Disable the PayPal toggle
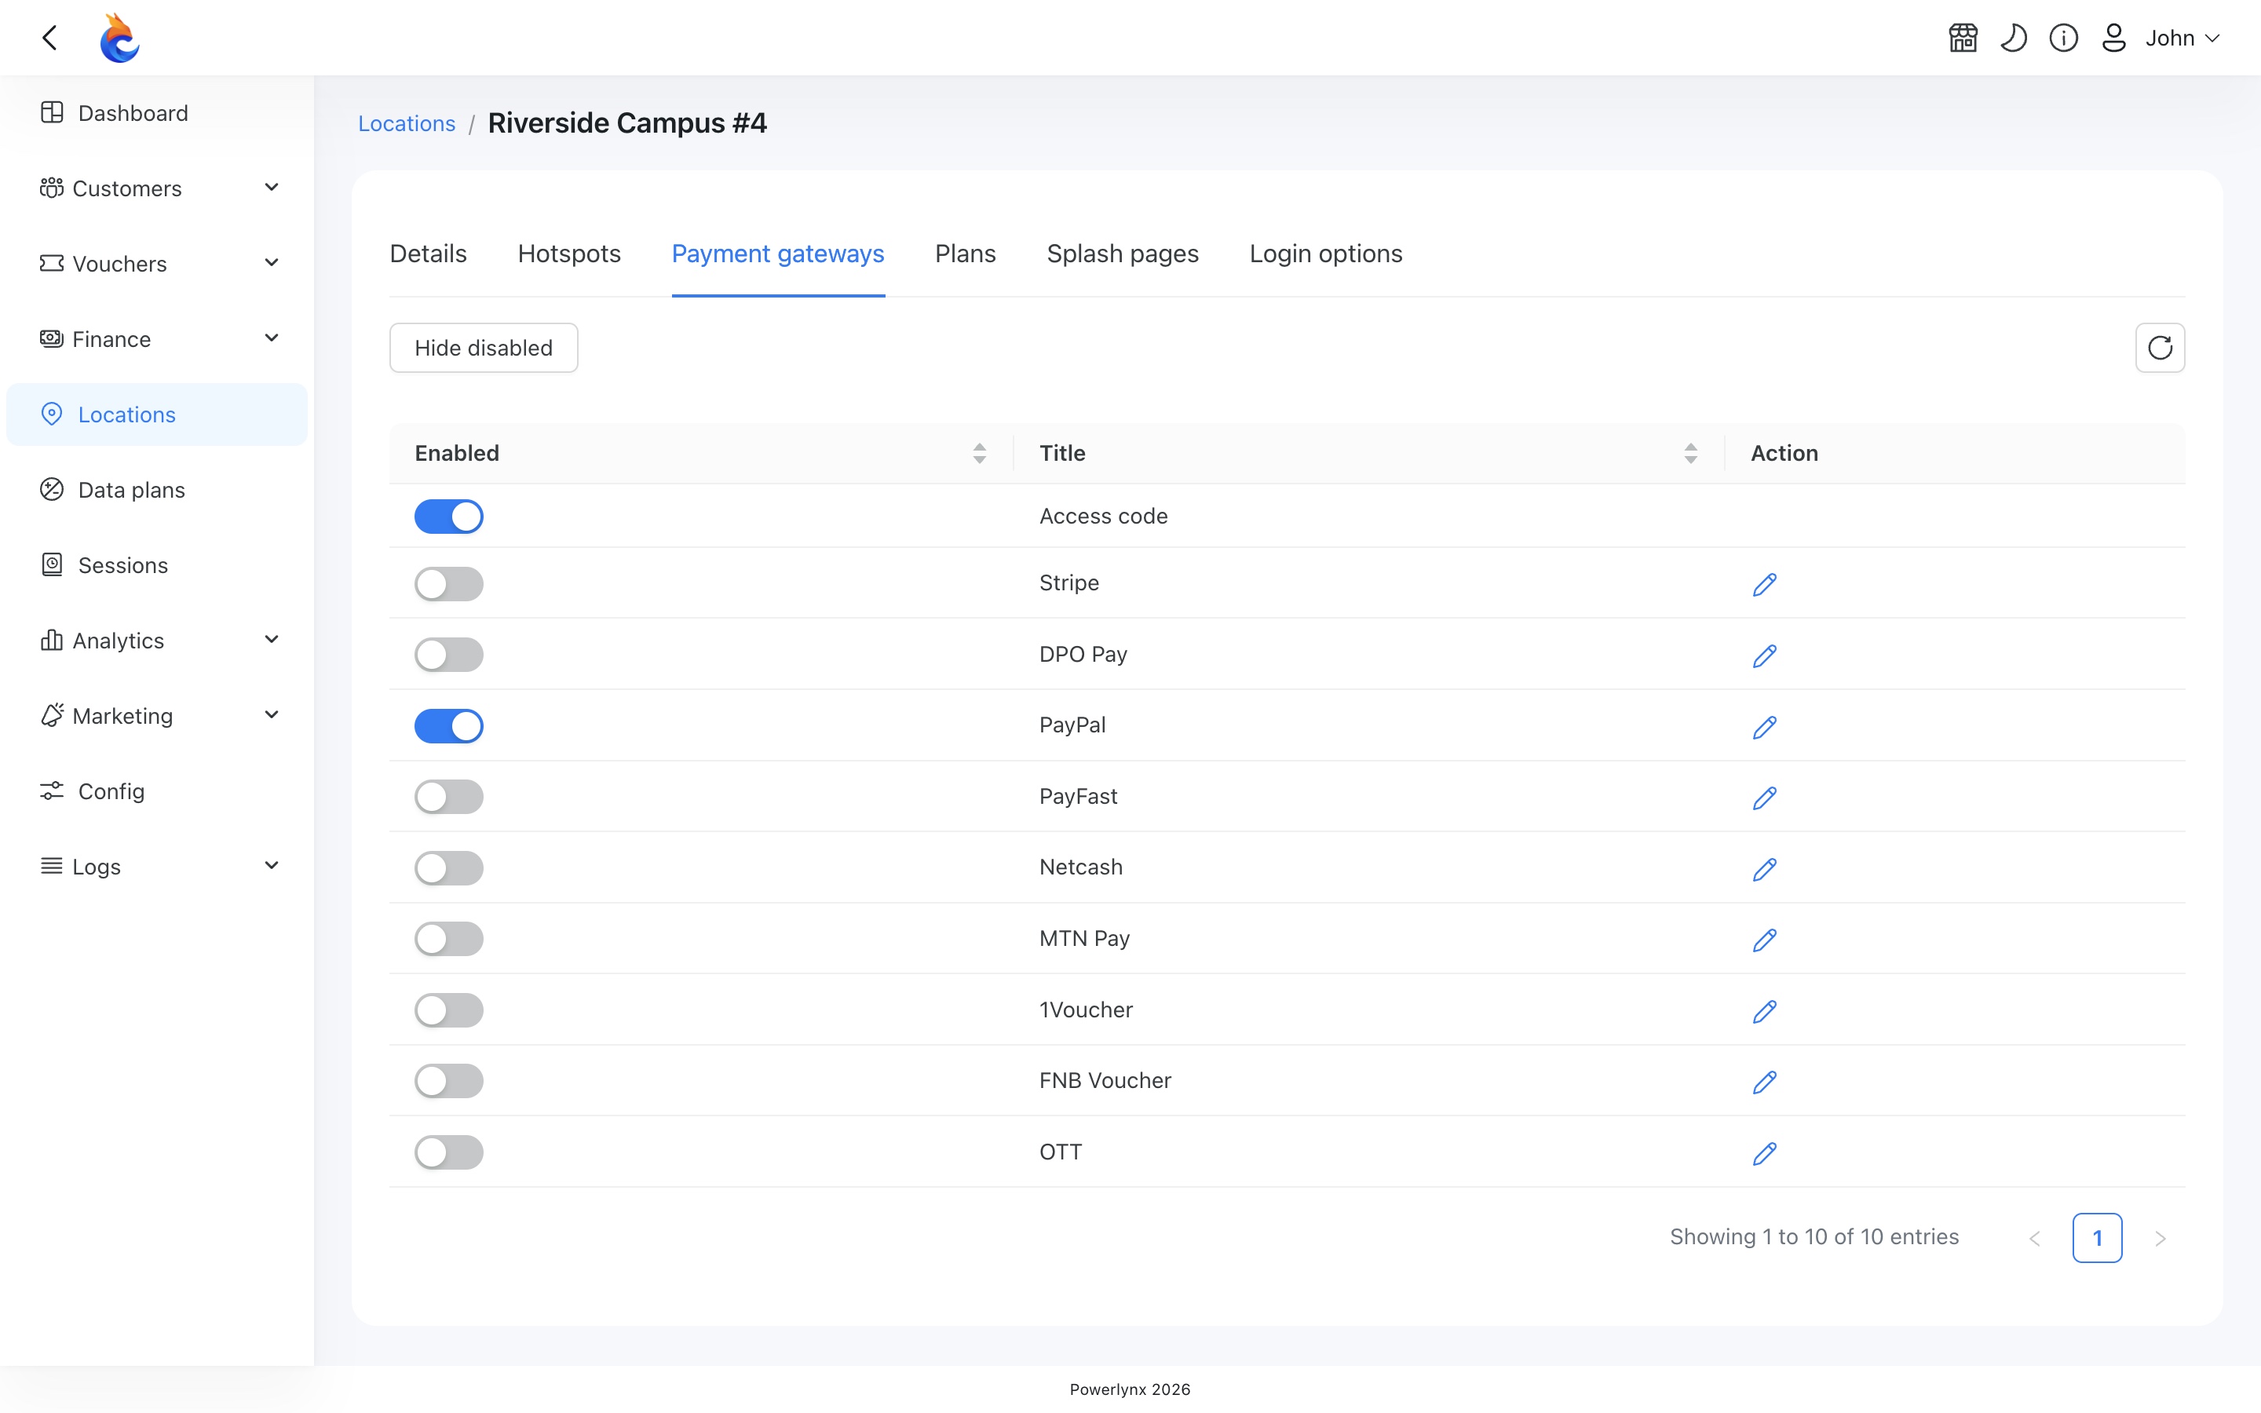 (x=448, y=726)
